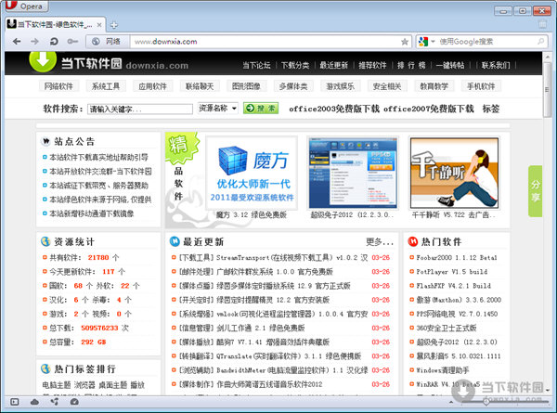Open the password wand key icon
This screenshot has height=413, width=557.
coord(72,42)
